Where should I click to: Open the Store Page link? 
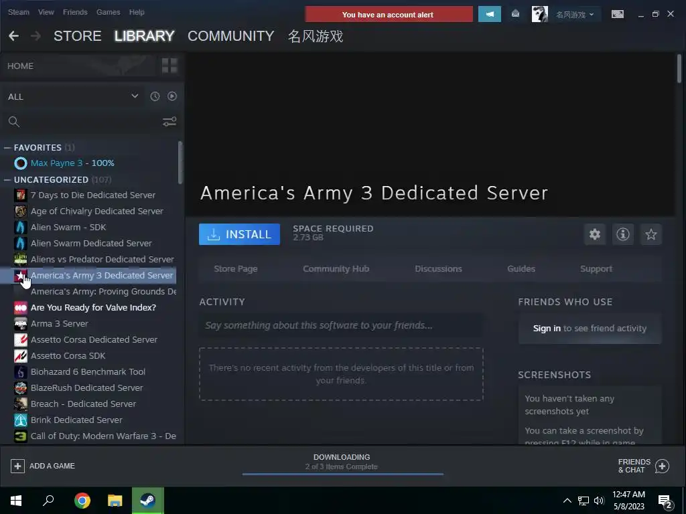coord(235,269)
